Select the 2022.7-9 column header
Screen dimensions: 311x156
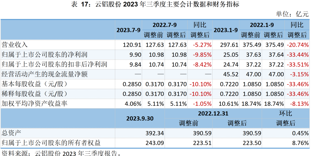165,25
